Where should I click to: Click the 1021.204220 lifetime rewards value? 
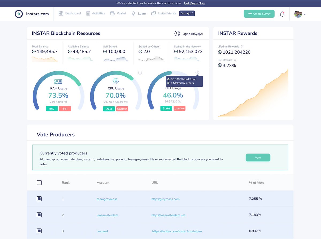click(236, 52)
